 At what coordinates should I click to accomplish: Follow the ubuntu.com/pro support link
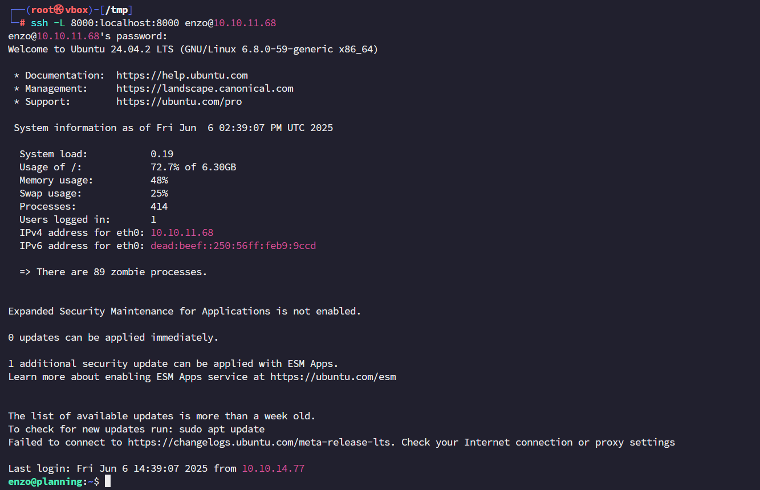pos(179,101)
